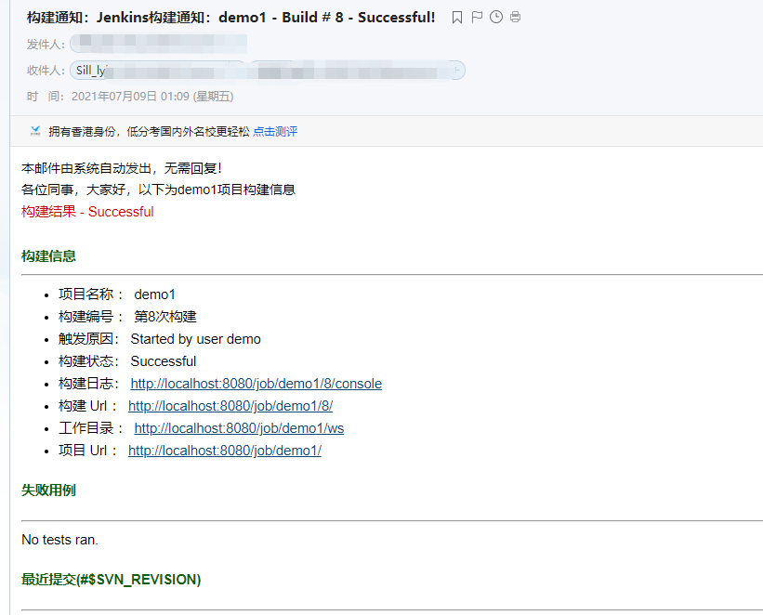This screenshot has height=615, width=763.
Task: Click the clock reminder icon
Action: pos(496,17)
